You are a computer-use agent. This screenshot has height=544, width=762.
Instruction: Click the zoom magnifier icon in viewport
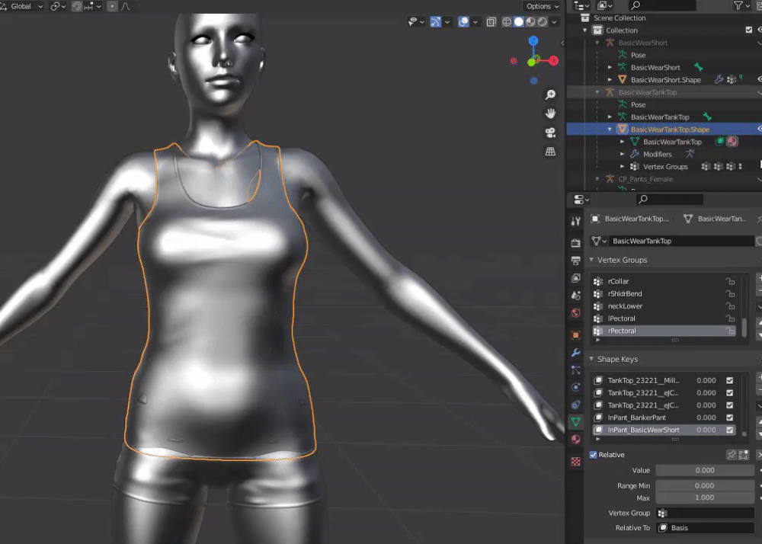click(550, 94)
